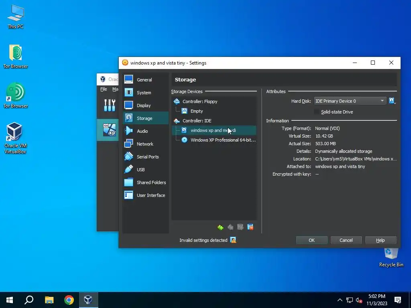Image resolution: width=411 pixels, height=308 pixels.
Task: Open the General settings category
Action: (145, 80)
